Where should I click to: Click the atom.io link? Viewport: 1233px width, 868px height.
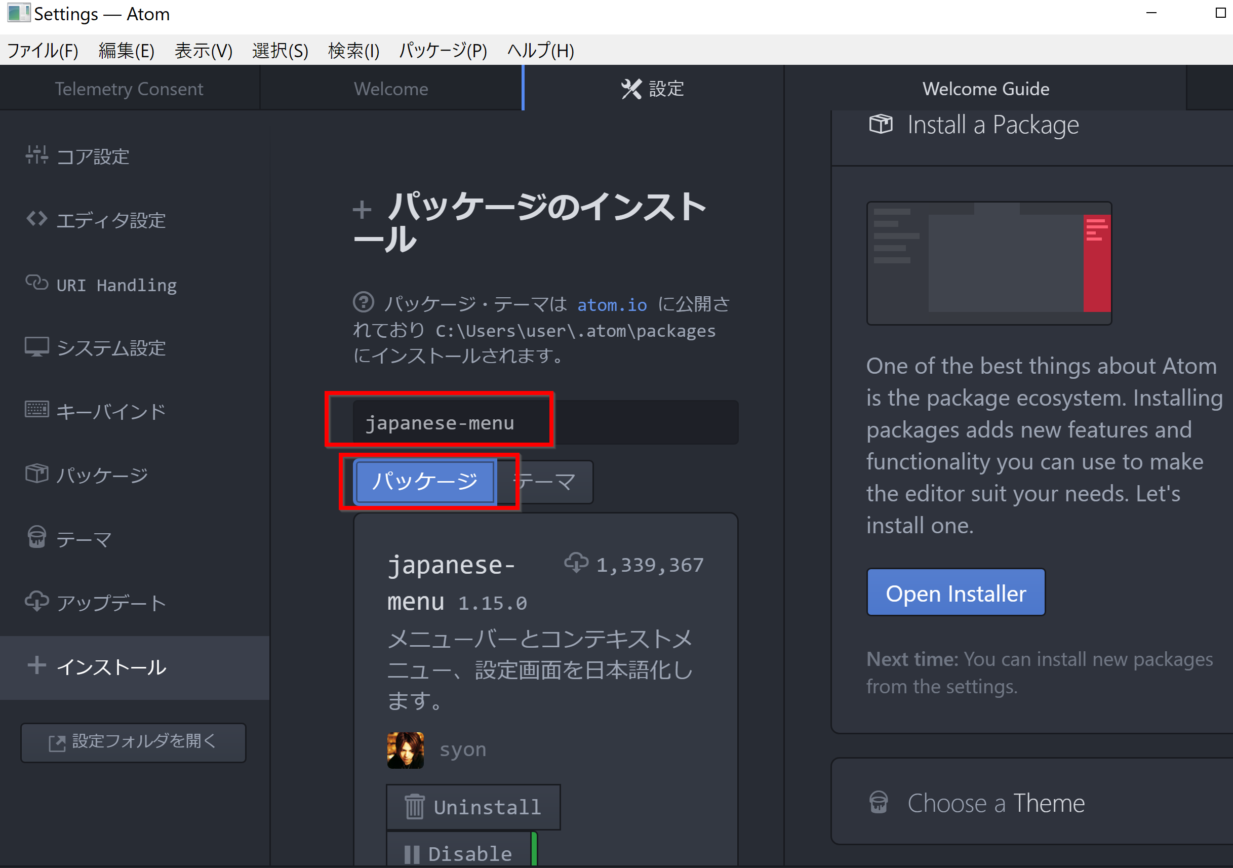(612, 305)
